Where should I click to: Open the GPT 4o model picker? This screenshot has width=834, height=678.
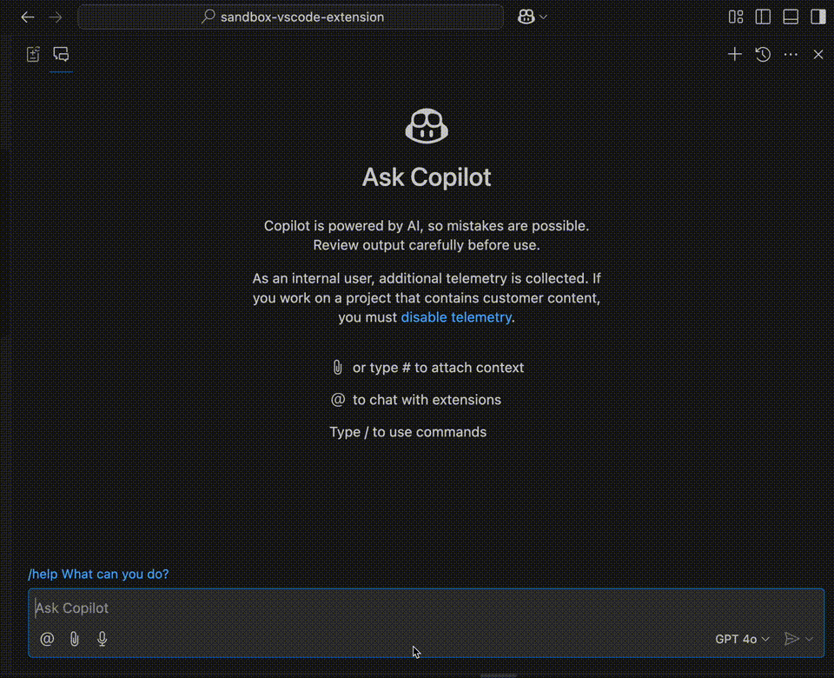point(742,639)
